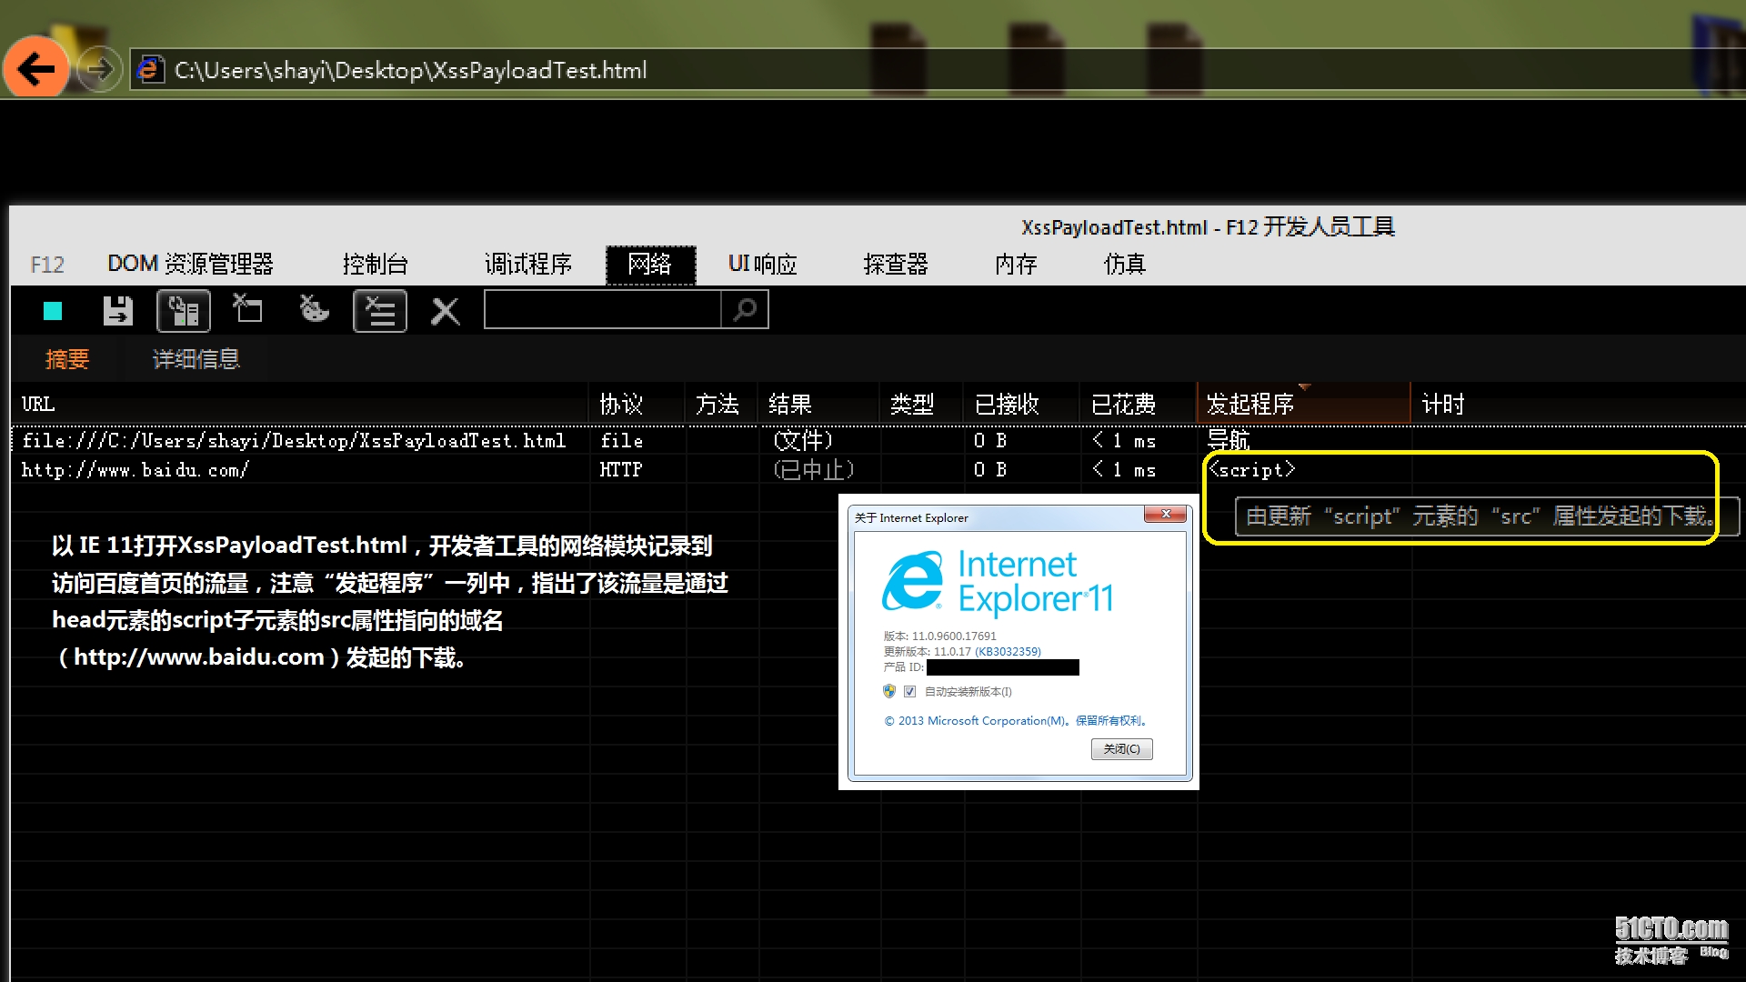
Task: Sort by the 发起程序 column header
Action: click(x=1250, y=404)
